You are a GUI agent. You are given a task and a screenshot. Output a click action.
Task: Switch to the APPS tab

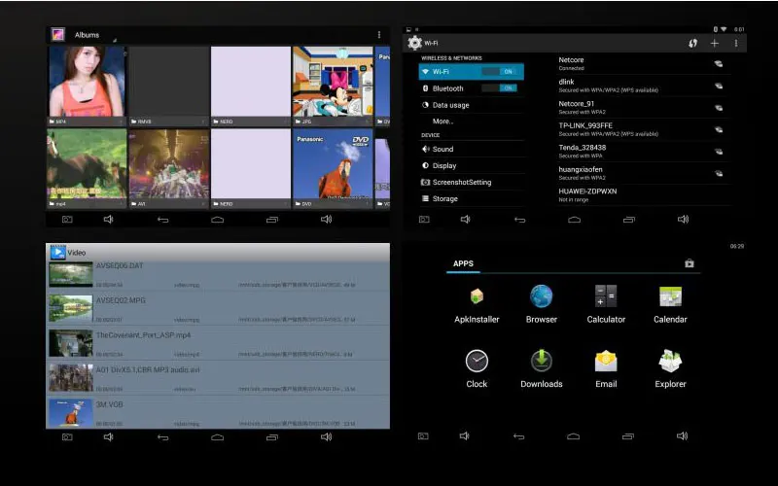pyautogui.click(x=463, y=263)
